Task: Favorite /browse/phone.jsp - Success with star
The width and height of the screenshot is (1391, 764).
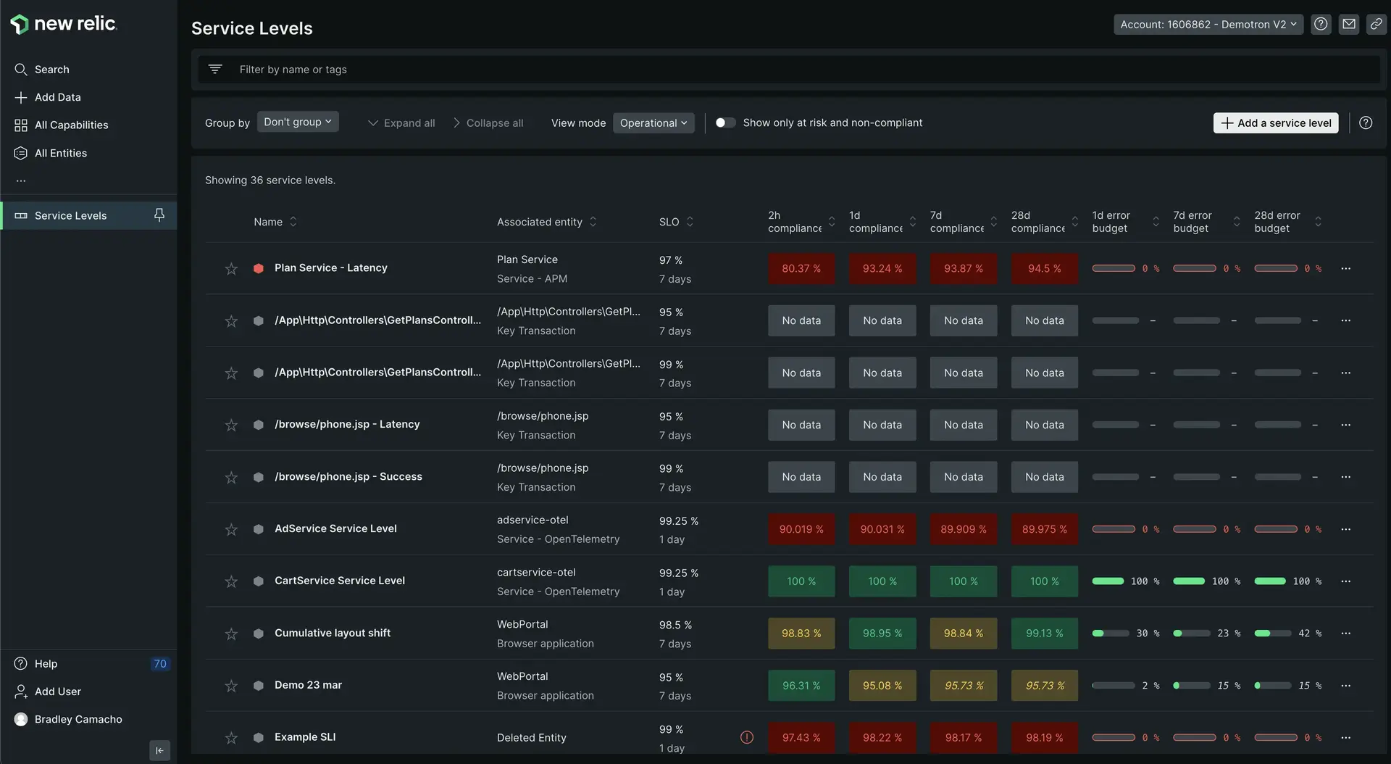Action: point(231,478)
